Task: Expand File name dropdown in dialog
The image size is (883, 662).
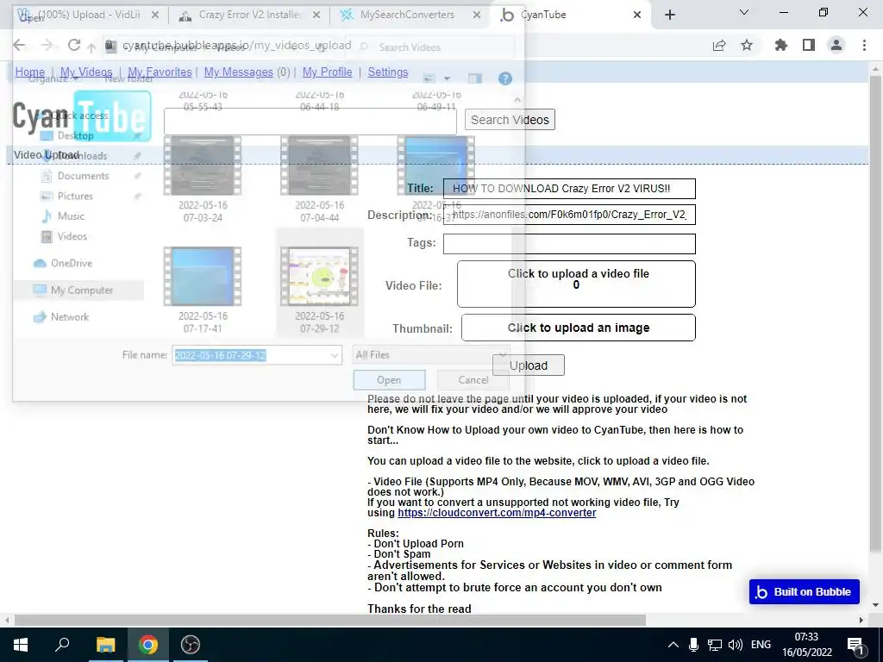Action: coord(334,355)
